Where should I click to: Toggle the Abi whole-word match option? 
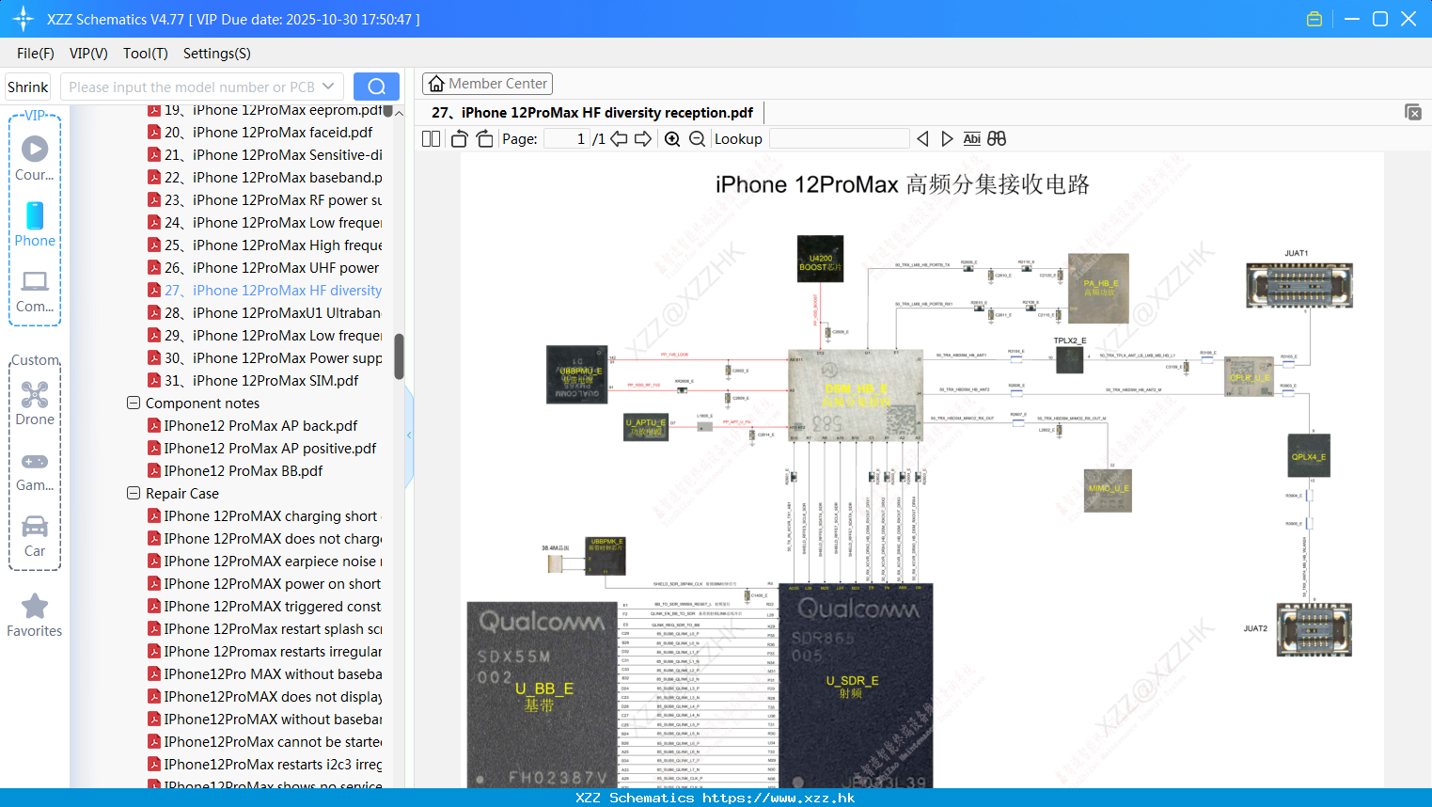[971, 139]
